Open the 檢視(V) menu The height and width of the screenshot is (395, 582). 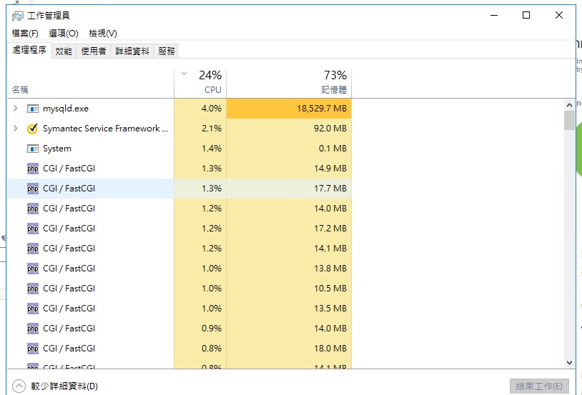click(x=103, y=34)
